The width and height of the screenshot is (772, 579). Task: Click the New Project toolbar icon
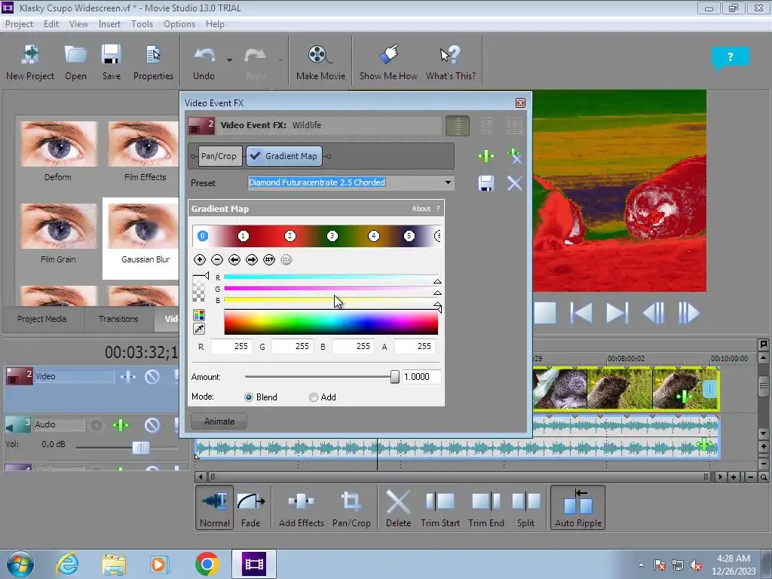(x=30, y=62)
